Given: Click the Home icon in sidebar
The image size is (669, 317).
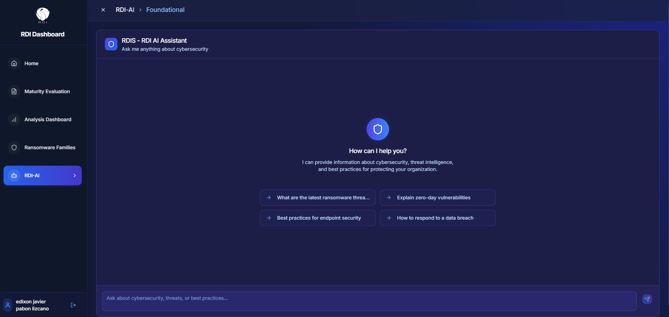Looking at the screenshot, I should tap(14, 63).
